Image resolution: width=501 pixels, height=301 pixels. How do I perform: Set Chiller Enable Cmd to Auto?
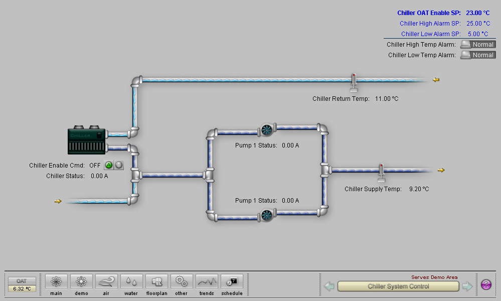click(109, 165)
